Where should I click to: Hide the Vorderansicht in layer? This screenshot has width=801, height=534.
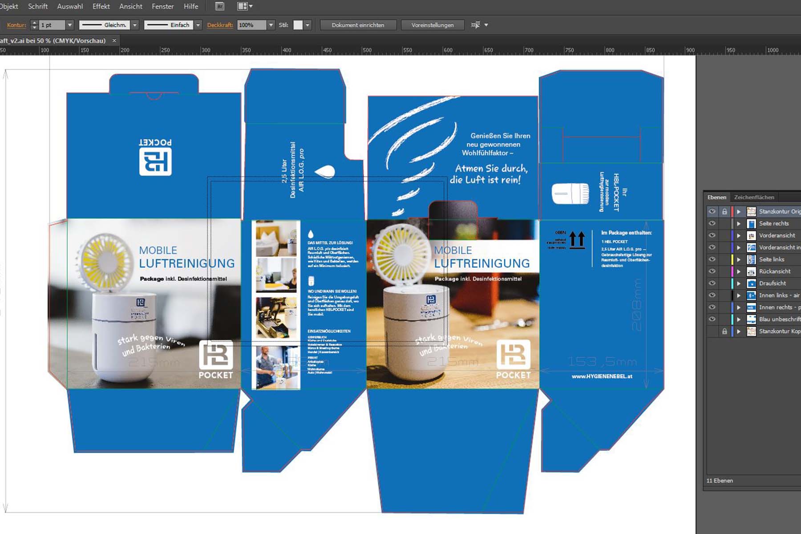click(x=712, y=247)
